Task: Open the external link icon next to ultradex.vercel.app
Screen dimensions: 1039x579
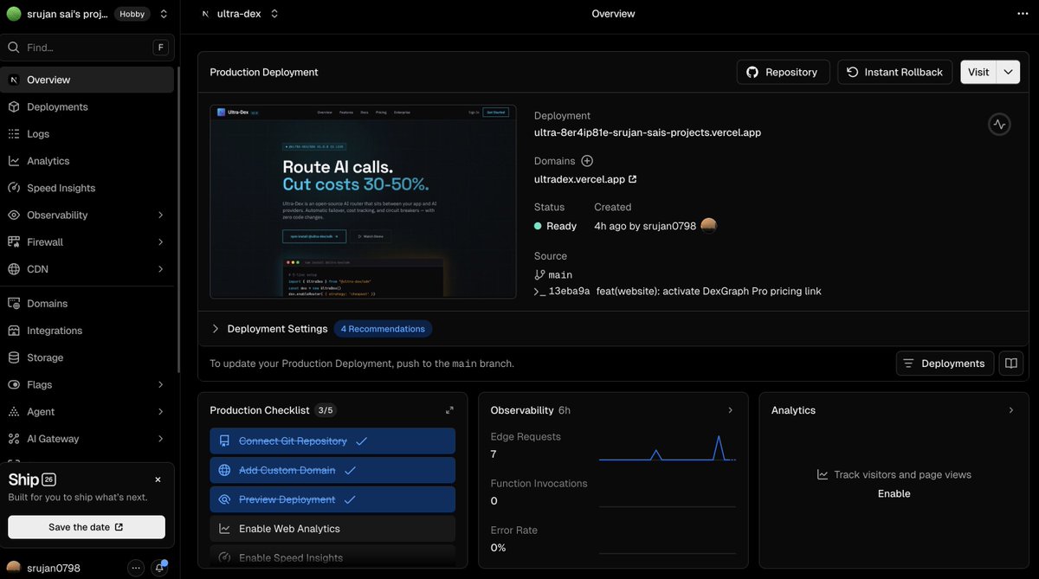Action: [x=633, y=179]
